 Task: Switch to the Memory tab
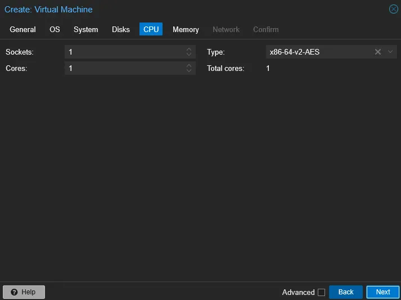pyautogui.click(x=186, y=29)
